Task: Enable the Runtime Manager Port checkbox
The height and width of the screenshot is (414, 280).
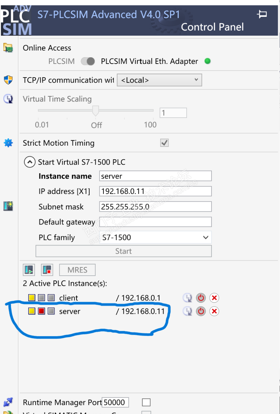Action: click(146, 402)
